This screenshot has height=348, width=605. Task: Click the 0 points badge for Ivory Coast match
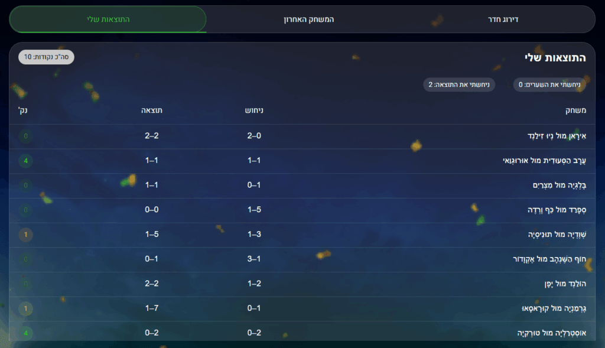26,259
